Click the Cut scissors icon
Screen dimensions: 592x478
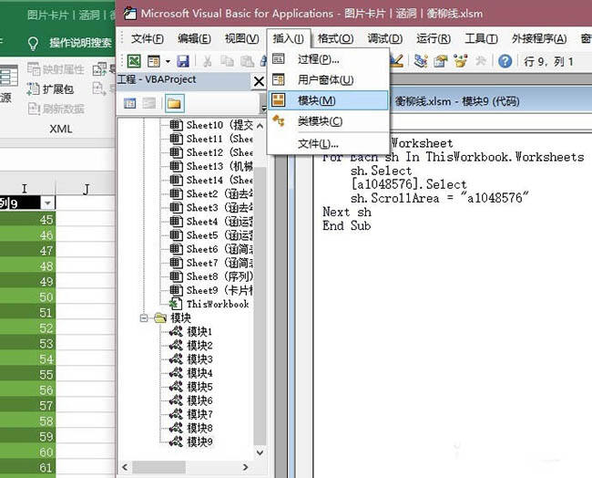pyautogui.click(x=207, y=61)
